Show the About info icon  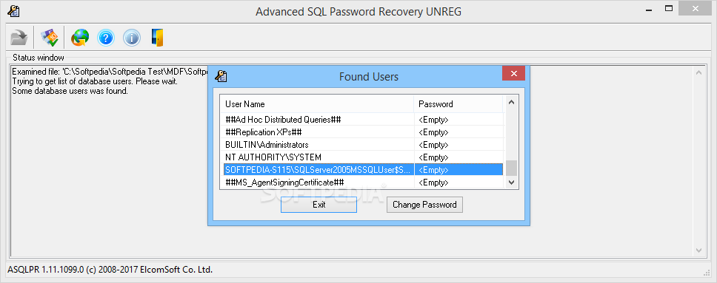coord(132,38)
